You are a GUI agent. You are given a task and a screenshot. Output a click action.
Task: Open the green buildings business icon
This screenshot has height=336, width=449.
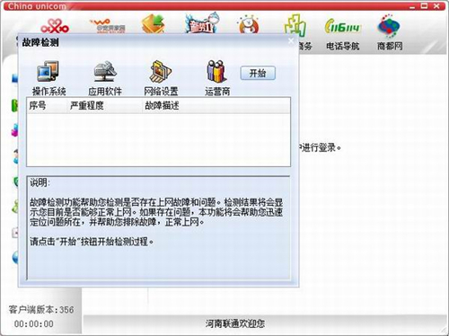(x=295, y=25)
